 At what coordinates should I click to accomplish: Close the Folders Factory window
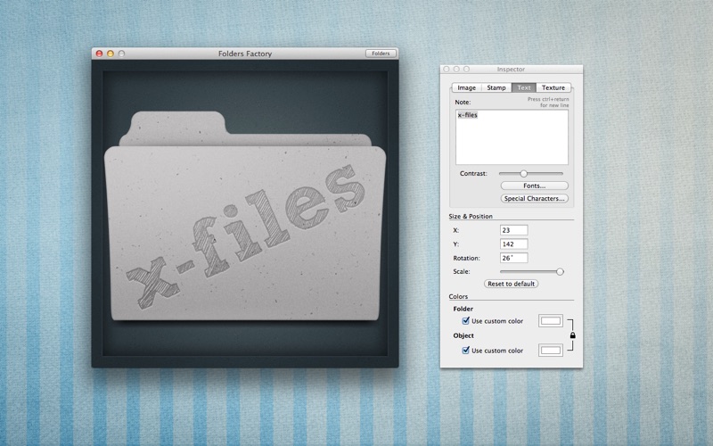pyautogui.click(x=99, y=54)
